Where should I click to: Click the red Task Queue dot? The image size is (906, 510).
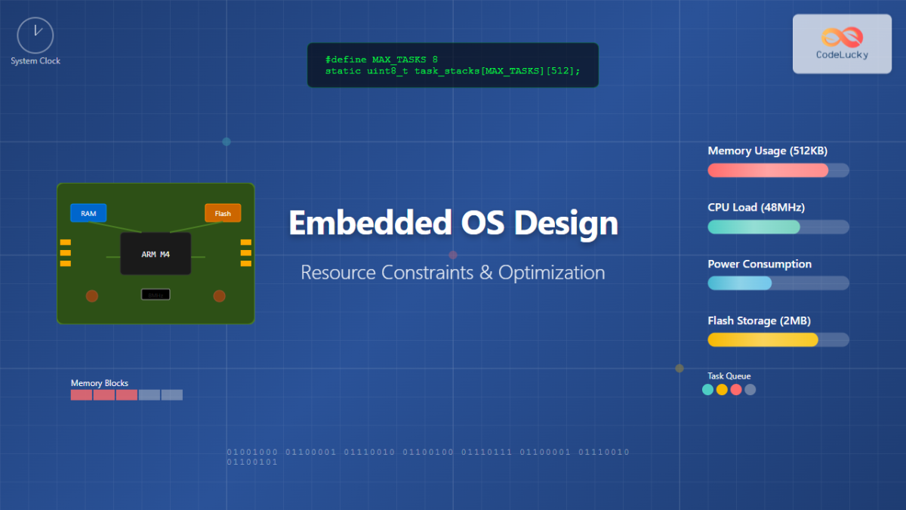click(736, 390)
